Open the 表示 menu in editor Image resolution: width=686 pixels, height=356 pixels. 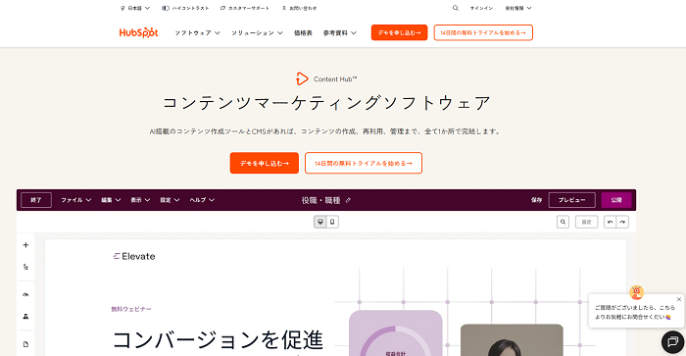pos(140,200)
